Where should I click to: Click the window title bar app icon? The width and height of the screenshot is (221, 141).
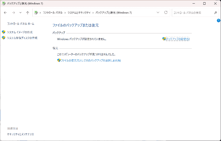point(4,4)
